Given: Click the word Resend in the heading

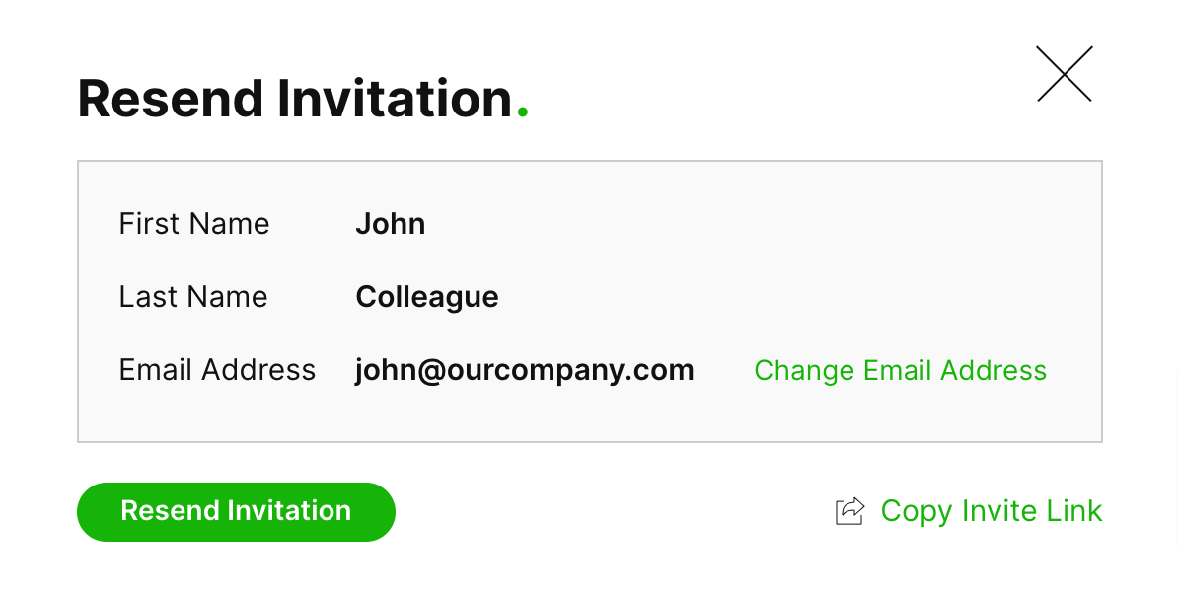Looking at the screenshot, I should (171, 99).
